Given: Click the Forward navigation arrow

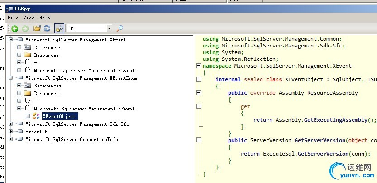Looking at the screenshot, I should point(25,29).
